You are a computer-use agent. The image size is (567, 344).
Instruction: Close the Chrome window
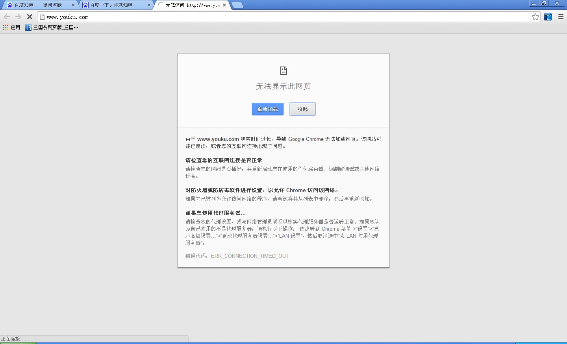coord(557,3)
